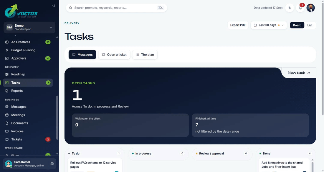Click the search magnifier icon

coord(71,8)
